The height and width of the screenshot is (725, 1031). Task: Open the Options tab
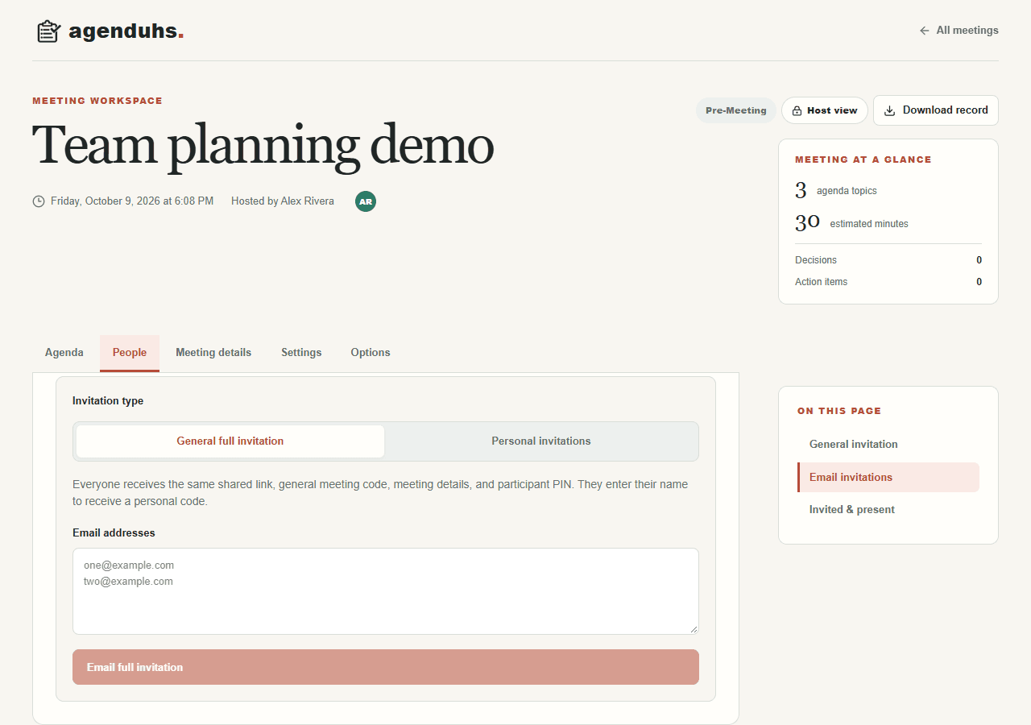tap(371, 353)
